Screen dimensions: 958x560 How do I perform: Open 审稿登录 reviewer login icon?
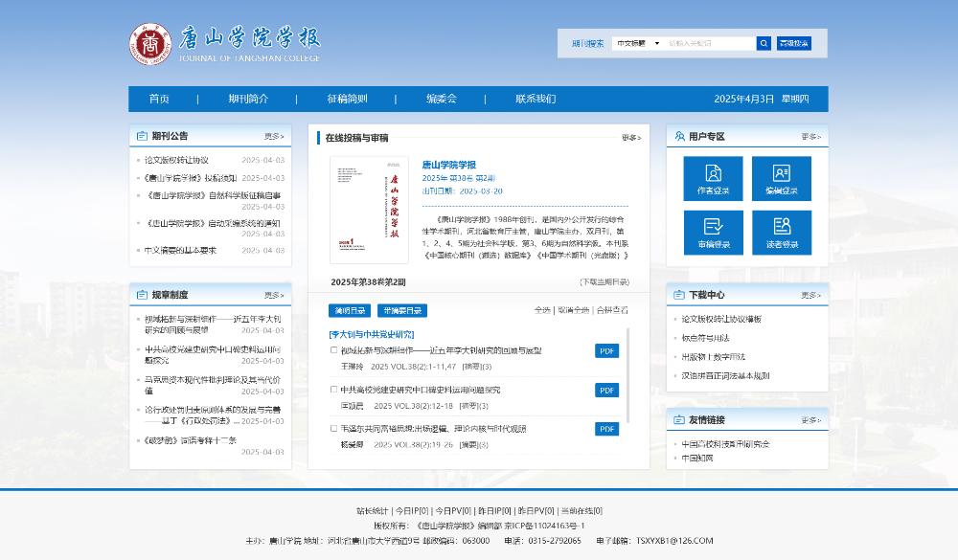click(x=713, y=233)
